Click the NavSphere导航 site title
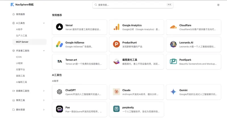This screenshot has width=227, height=122. point(24,5)
